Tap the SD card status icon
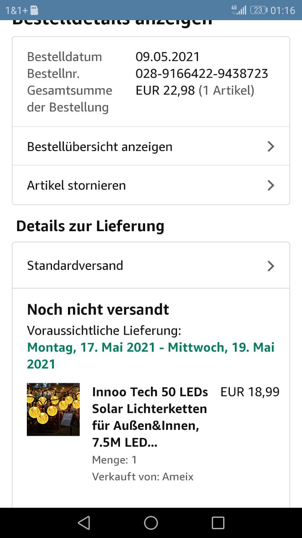 (x=35, y=10)
